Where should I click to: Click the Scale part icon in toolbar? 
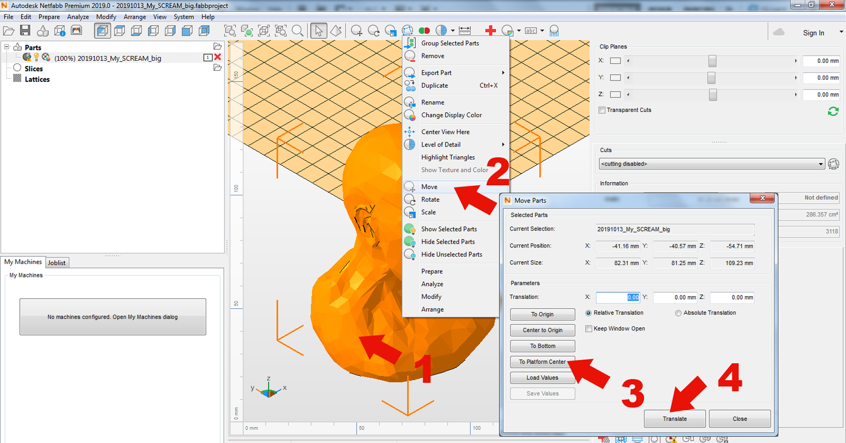click(x=390, y=31)
